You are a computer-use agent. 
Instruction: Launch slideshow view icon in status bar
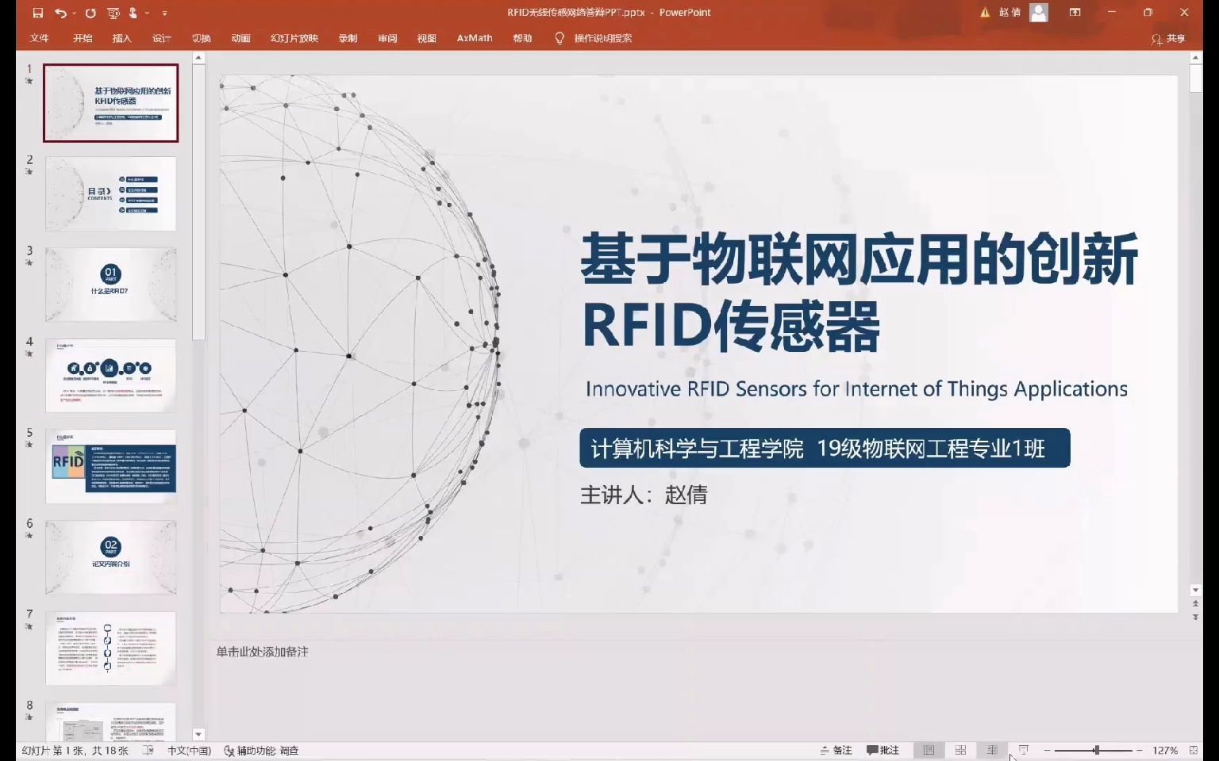(x=1024, y=750)
